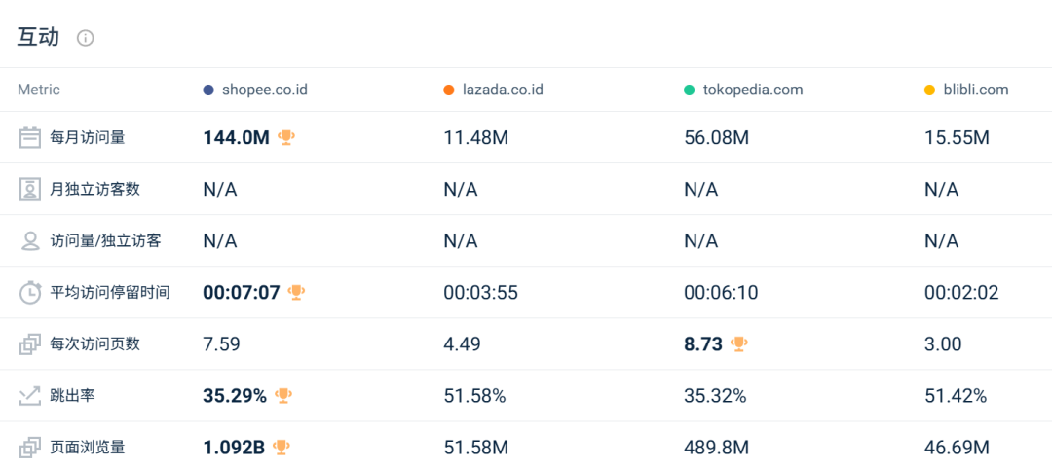Click the trophy icon beside 8.73
Screen dimensions: 1052x469
coord(739,343)
